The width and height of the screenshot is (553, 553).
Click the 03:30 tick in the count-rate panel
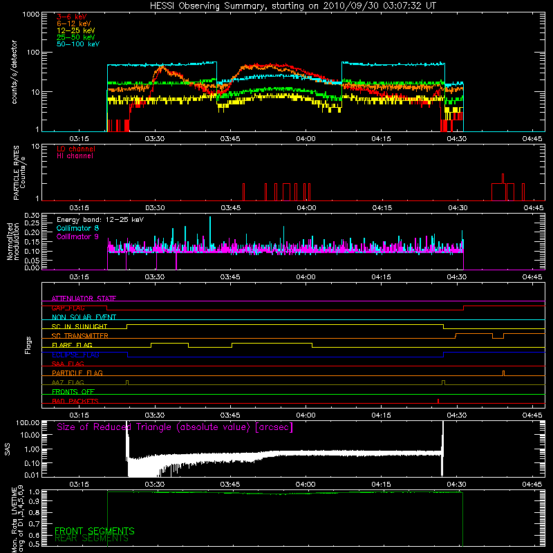click(x=154, y=139)
